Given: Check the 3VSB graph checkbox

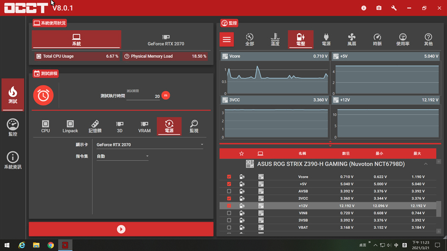Looking at the screenshot, I should coord(229,220).
